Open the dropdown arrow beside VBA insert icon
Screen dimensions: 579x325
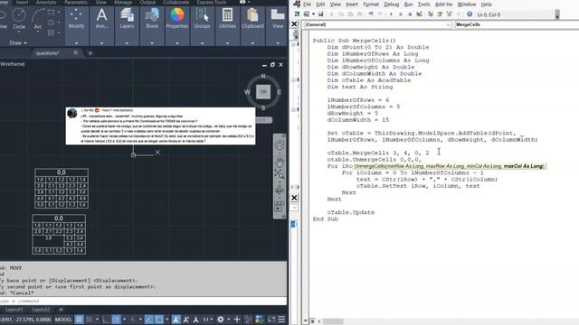pos(313,14)
